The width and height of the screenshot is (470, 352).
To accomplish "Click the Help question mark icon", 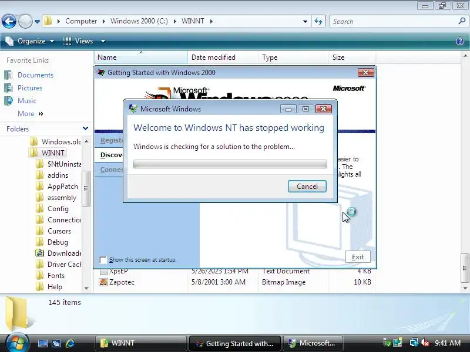I will click(x=460, y=41).
